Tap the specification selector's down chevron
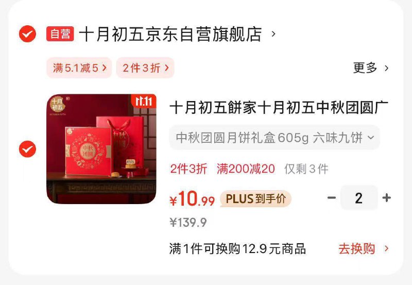This screenshot has width=412, height=285. point(371,138)
